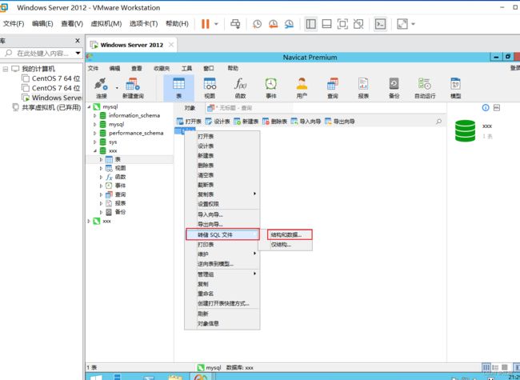
Task: Click the VMware library search input field
Action: coord(42,53)
